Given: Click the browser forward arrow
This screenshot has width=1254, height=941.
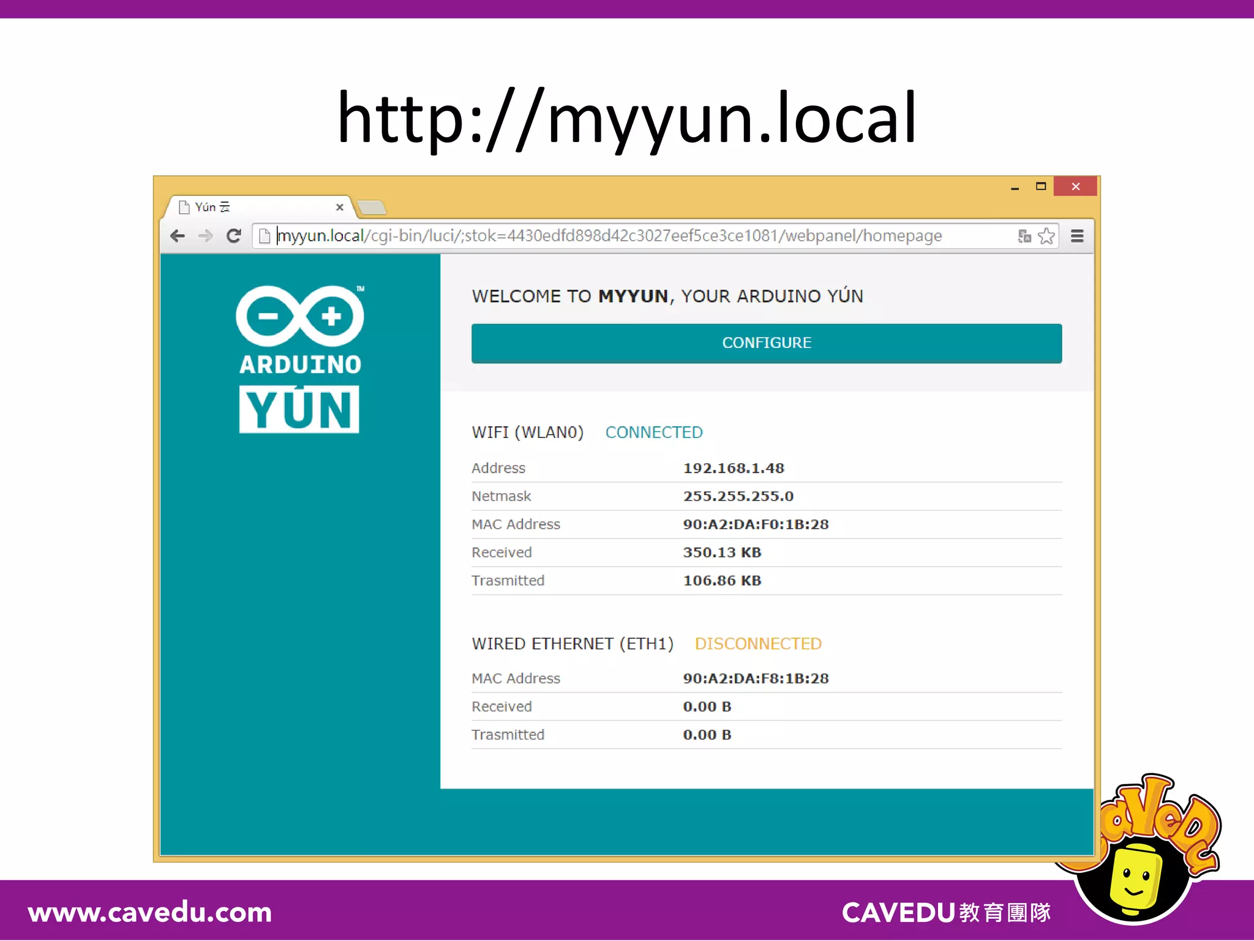Looking at the screenshot, I should 206,236.
